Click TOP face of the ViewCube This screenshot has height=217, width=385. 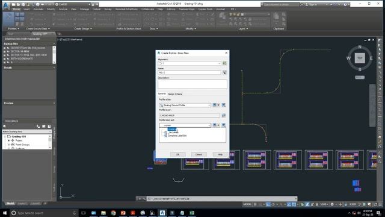[360, 58]
